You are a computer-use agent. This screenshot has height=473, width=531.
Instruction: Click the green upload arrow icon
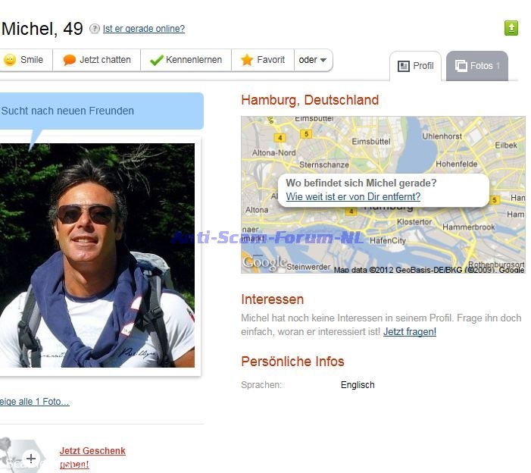tap(511, 28)
